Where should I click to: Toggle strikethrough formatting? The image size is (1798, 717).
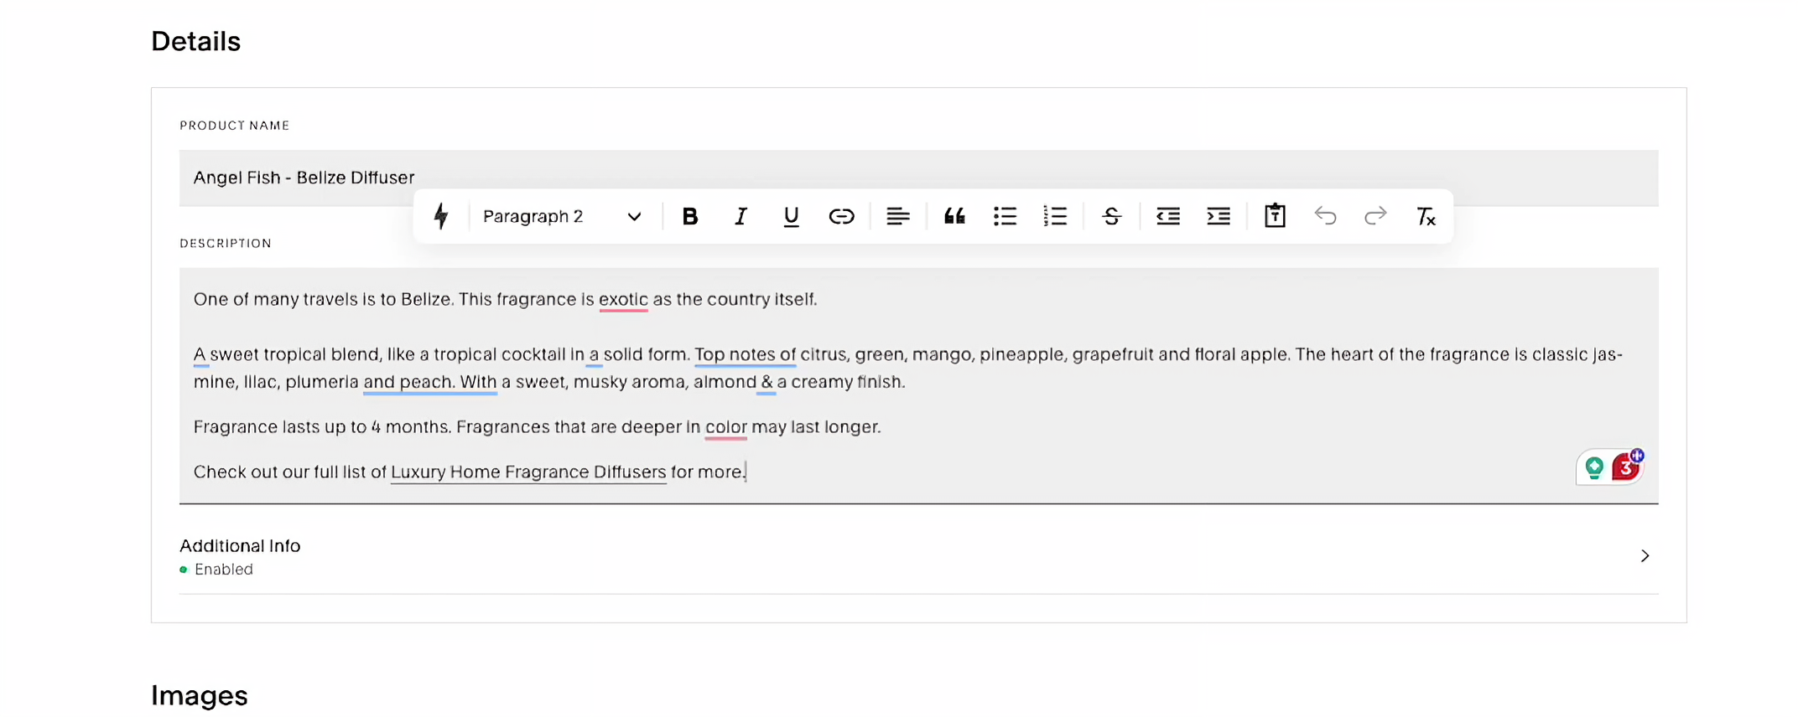pos(1112,216)
